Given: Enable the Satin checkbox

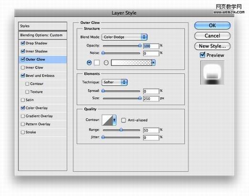Looking at the screenshot, I should (x=23, y=100).
